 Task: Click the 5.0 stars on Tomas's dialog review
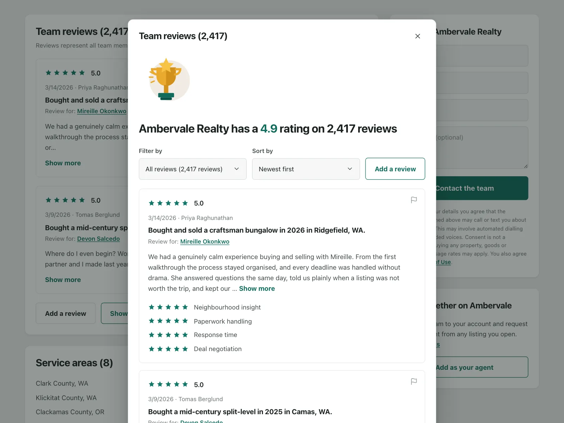[168, 384]
